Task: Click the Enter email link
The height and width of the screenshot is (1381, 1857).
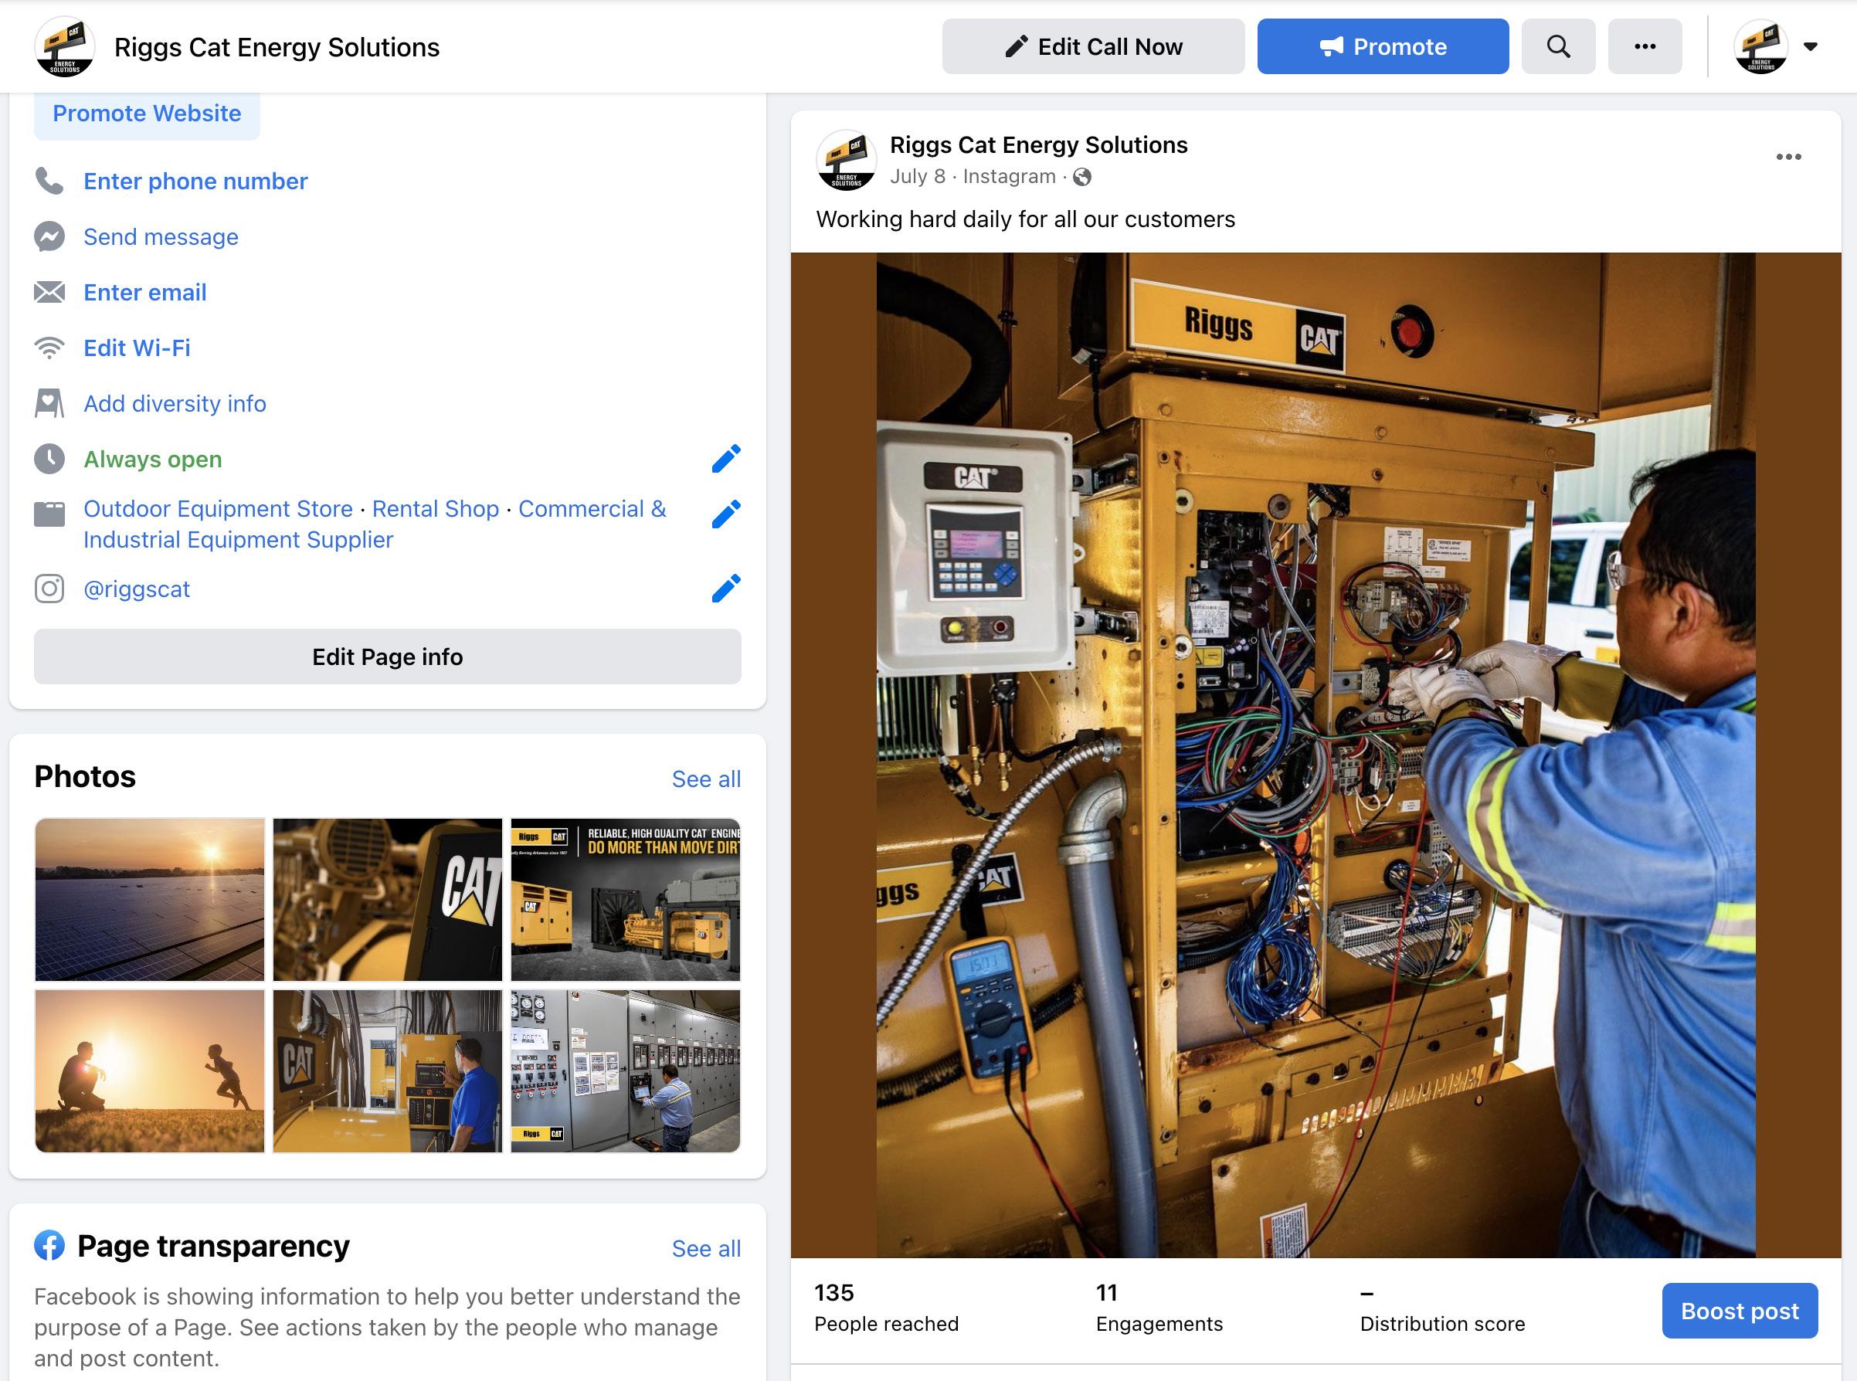Action: click(144, 293)
